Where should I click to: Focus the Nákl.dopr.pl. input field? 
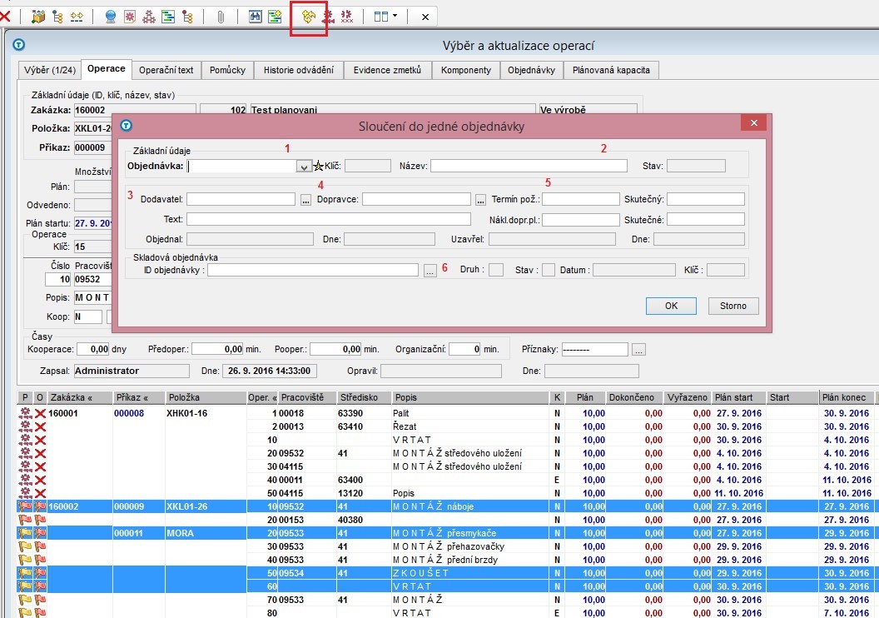pyautogui.click(x=581, y=219)
